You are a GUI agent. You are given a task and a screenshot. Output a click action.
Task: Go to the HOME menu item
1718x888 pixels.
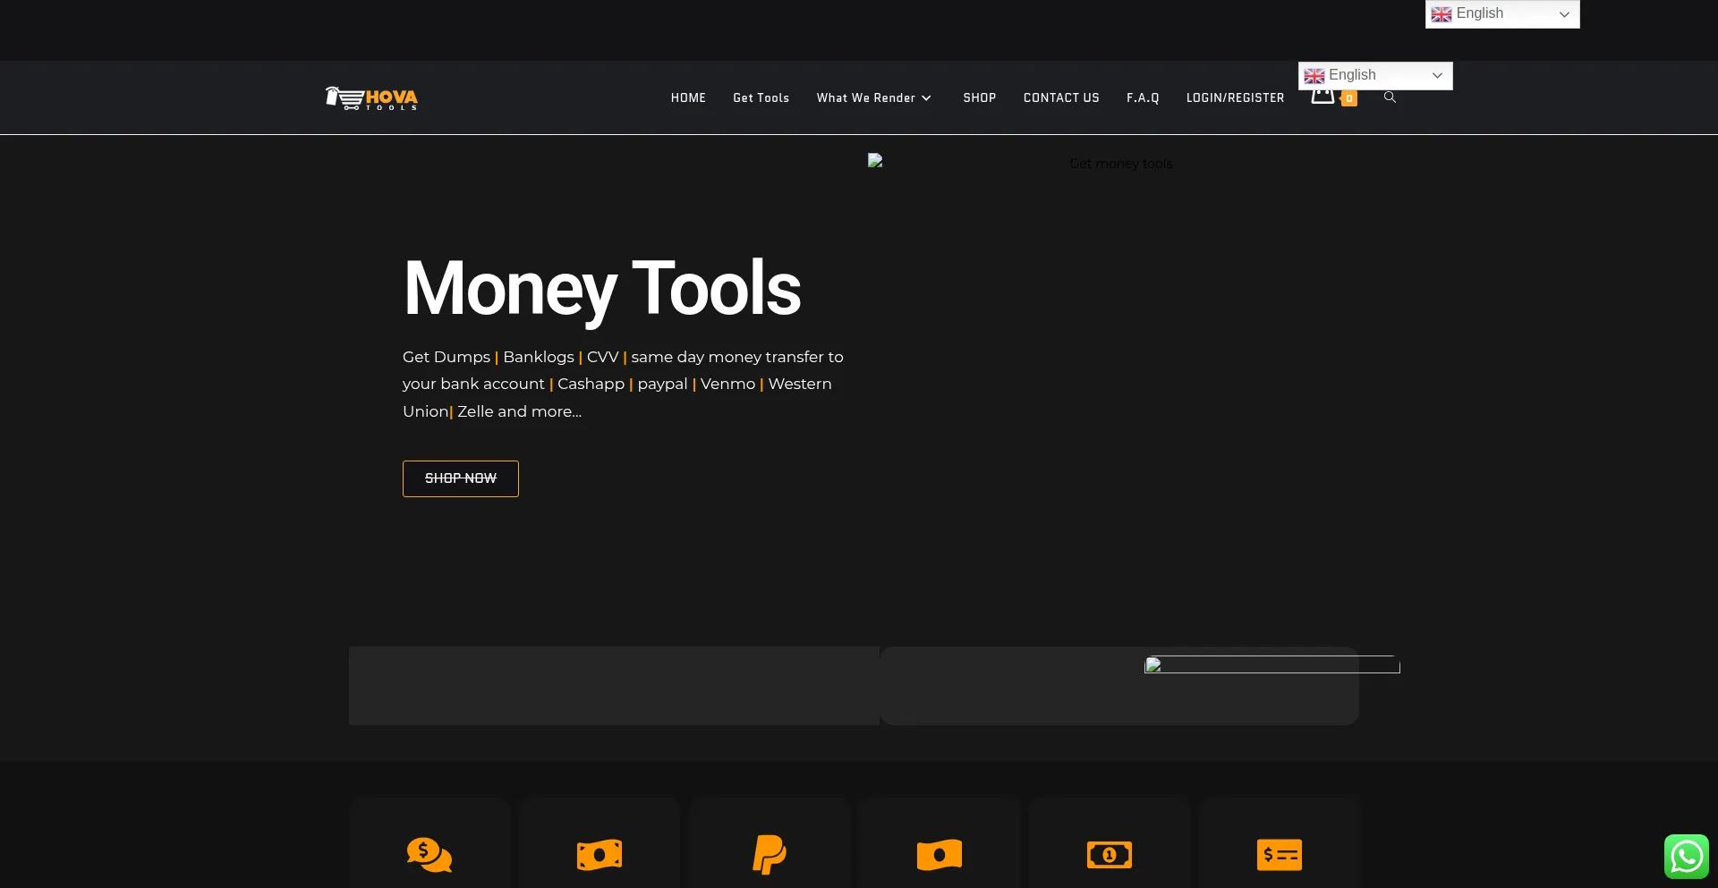(x=688, y=98)
